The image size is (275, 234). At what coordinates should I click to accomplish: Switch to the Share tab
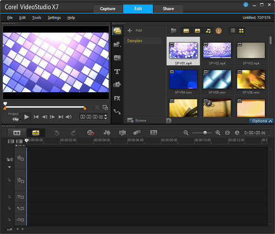pyautogui.click(x=168, y=9)
